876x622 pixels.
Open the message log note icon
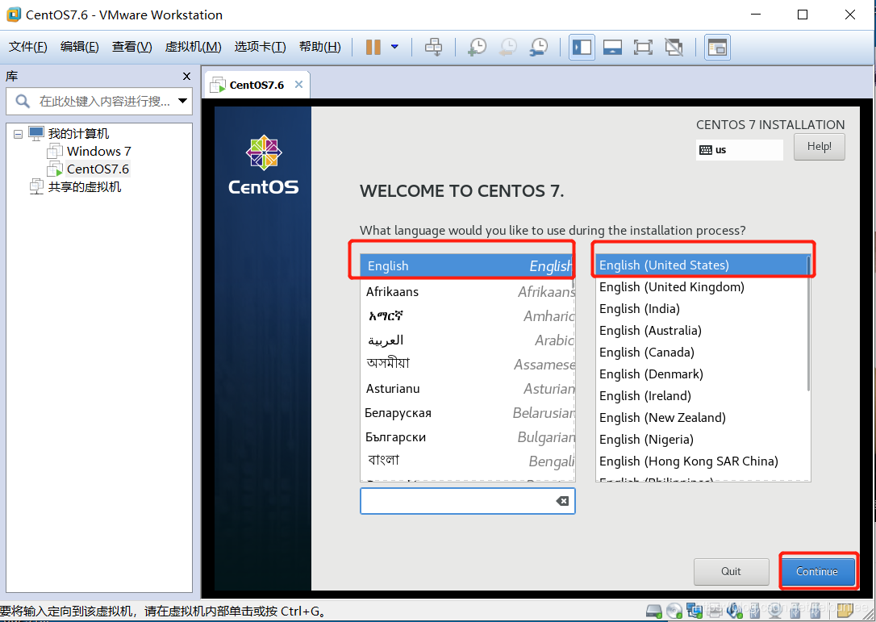click(x=845, y=611)
